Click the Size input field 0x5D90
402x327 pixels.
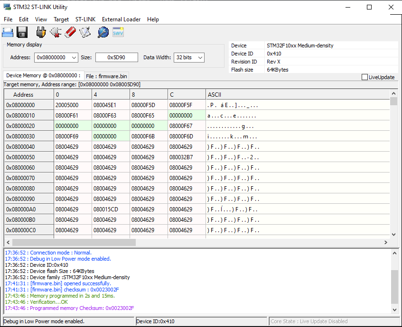click(x=117, y=58)
